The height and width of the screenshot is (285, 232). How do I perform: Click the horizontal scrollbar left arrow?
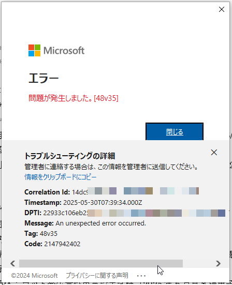[x=13, y=263]
